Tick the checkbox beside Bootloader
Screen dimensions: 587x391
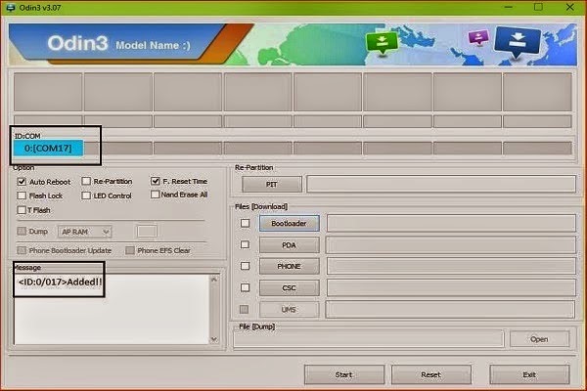[x=245, y=223]
